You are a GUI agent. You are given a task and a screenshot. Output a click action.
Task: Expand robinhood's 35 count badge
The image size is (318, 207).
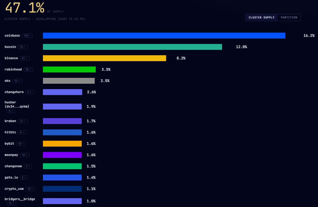click(x=29, y=70)
